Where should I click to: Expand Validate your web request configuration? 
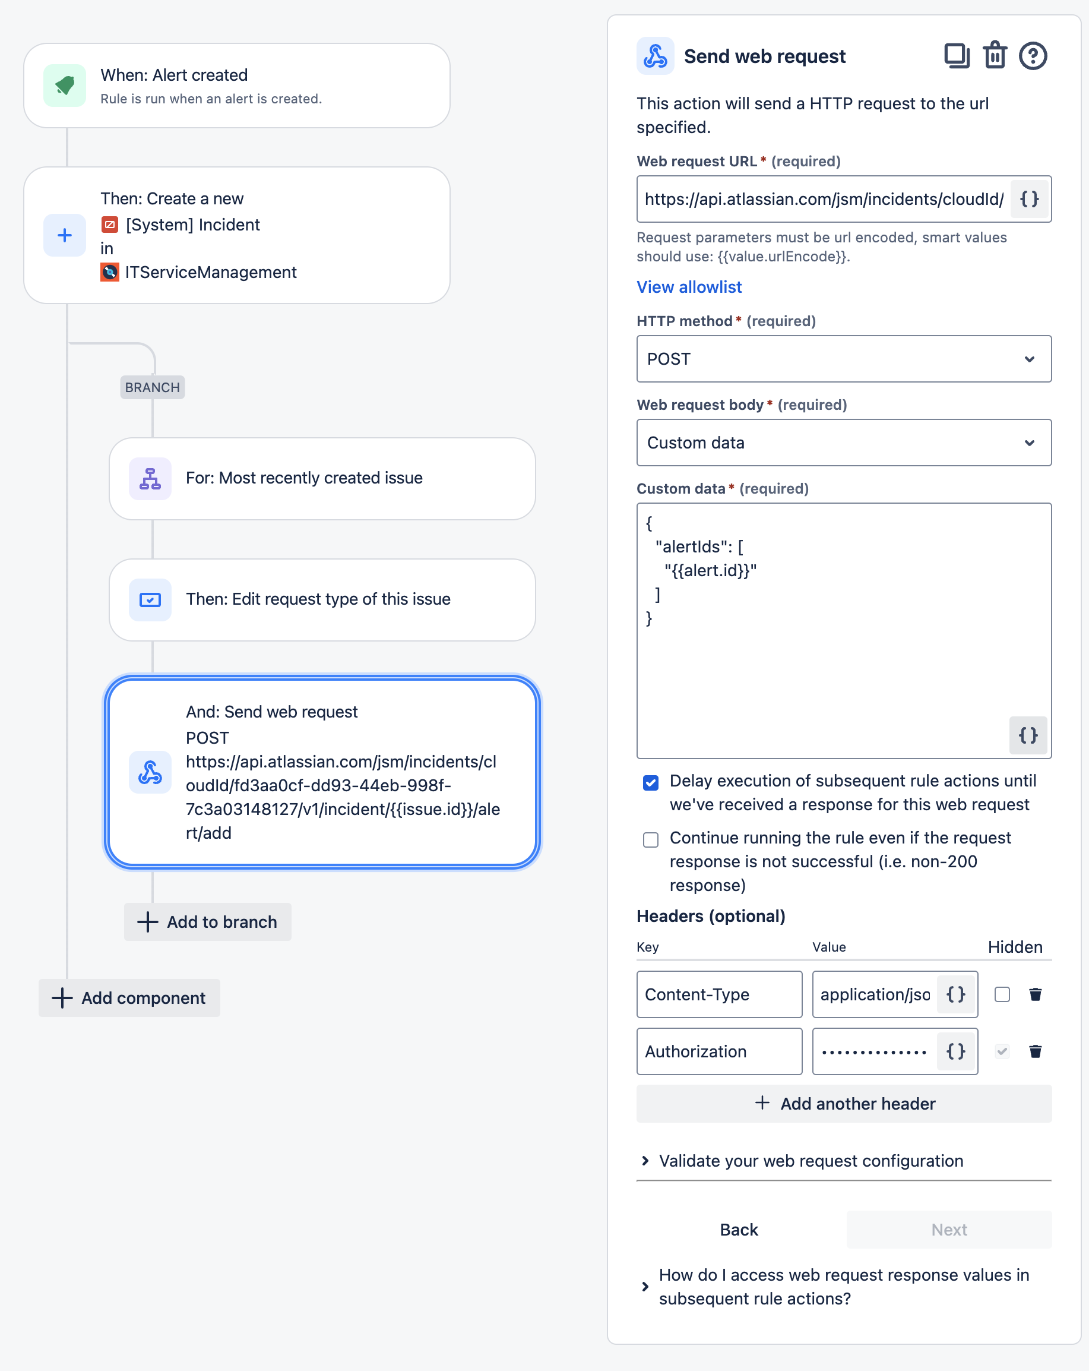[811, 1161]
